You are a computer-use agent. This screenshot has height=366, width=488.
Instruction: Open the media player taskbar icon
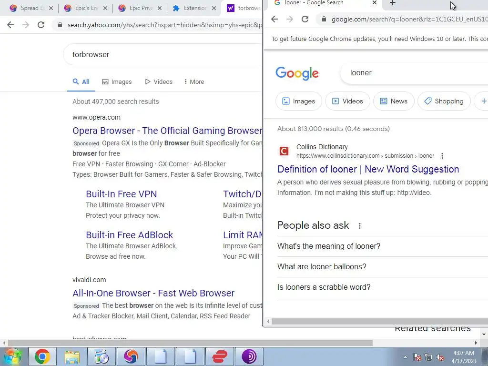pyautogui.click(x=101, y=356)
